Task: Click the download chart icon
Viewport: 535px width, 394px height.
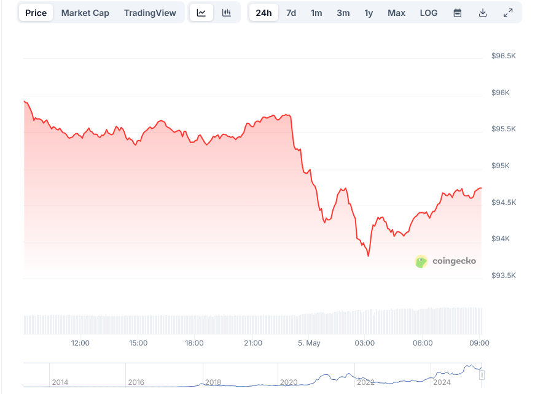Action: pyautogui.click(x=483, y=12)
